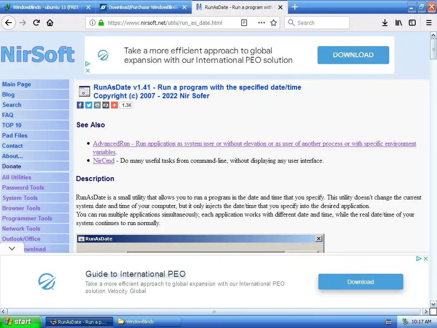Click the RunAsDate calendar icon by title
This screenshot has width=437, height=328.
point(84,91)
